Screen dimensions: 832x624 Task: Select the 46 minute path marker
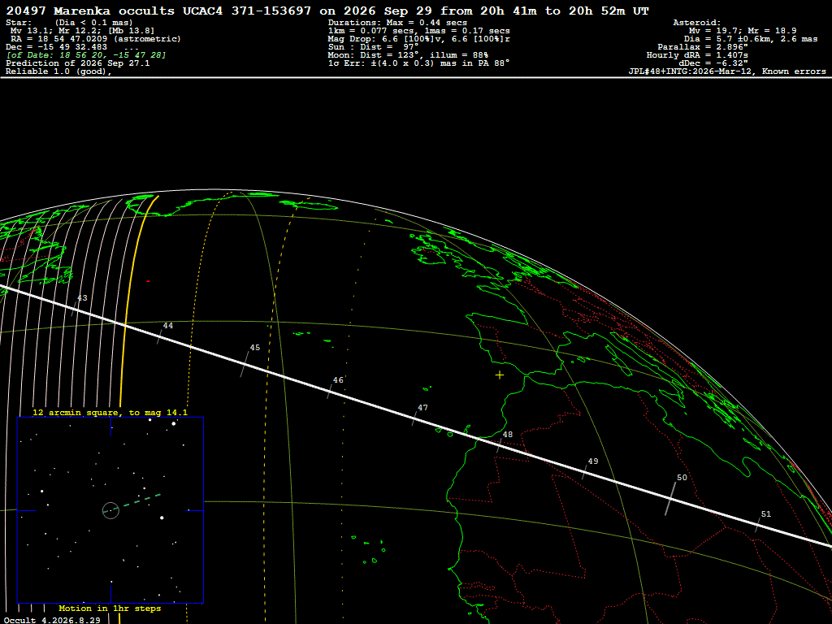[x=330, y=392]
